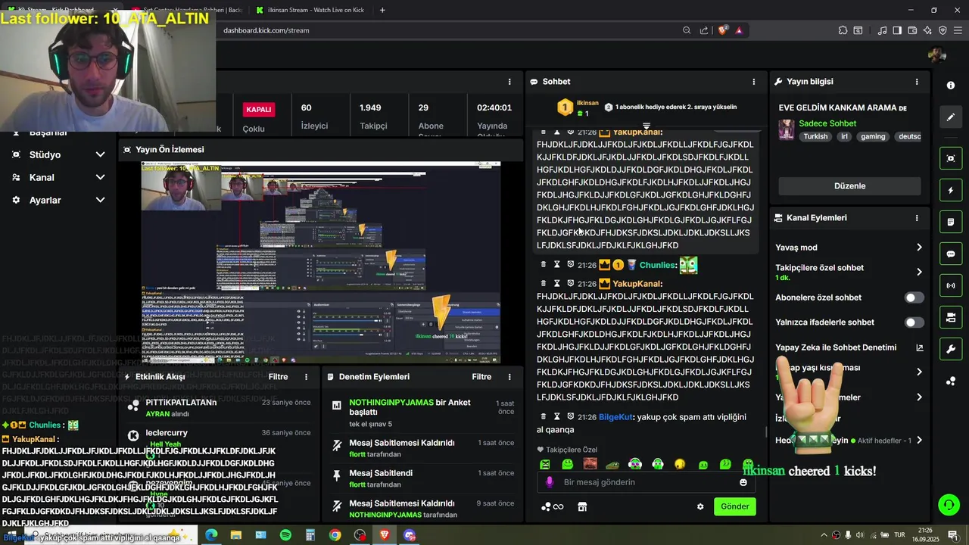The image size is (969, 545).
Task: Click the Turkish stream tag
Action: [x=815, y=137]
